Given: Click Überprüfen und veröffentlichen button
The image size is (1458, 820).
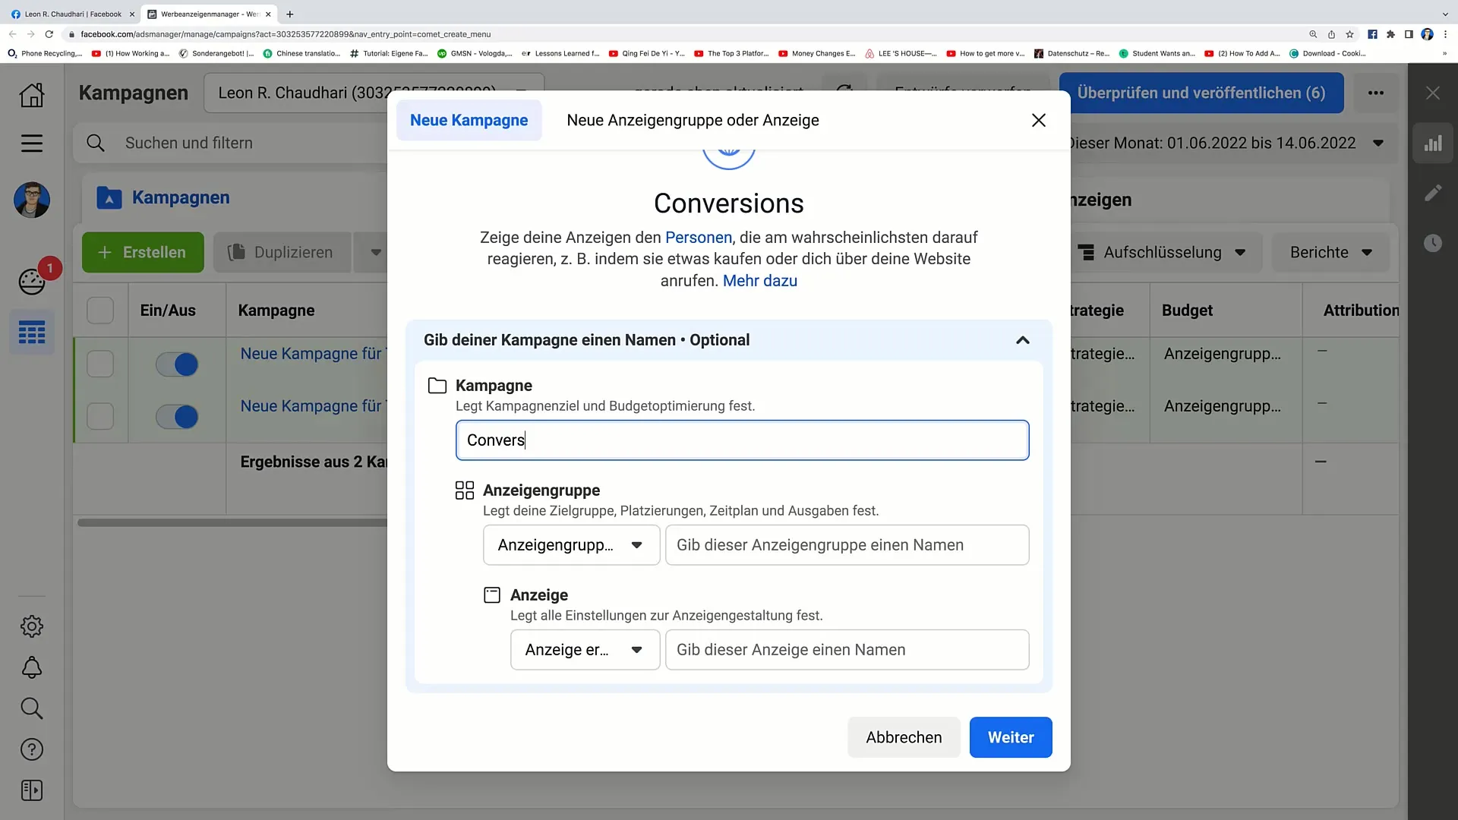Looking at the screenshot, I should pos(1201,93).
